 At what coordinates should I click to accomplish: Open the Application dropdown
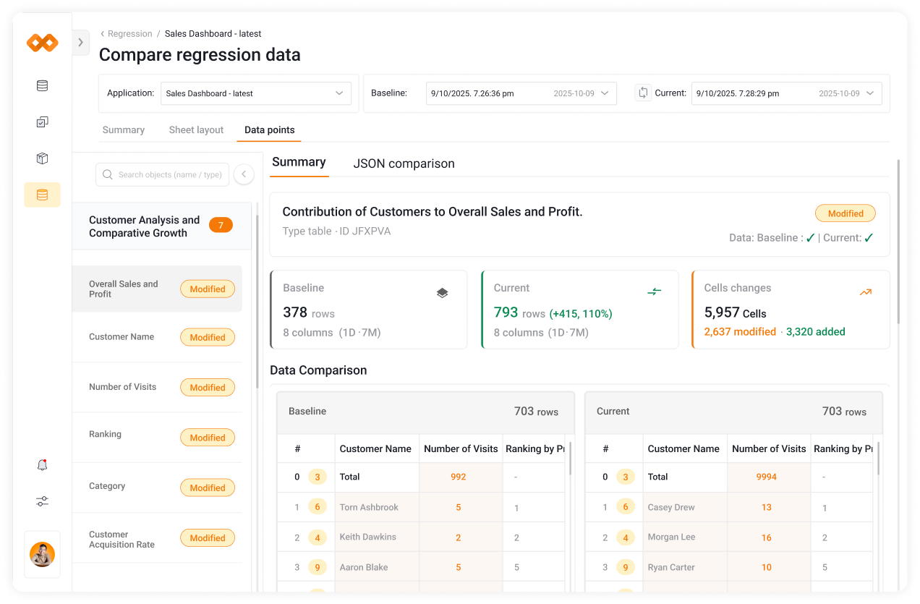pos(255,93)
